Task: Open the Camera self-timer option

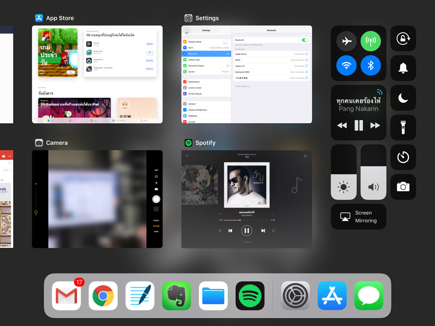Action: coord(156,176)
